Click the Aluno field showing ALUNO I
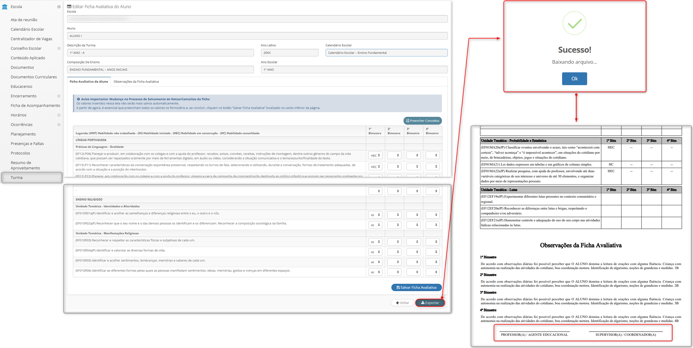 tap(257, 36)
